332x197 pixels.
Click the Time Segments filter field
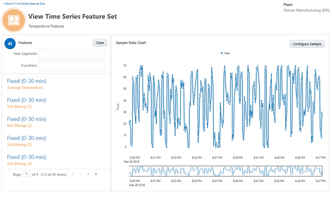pos(72,55)
